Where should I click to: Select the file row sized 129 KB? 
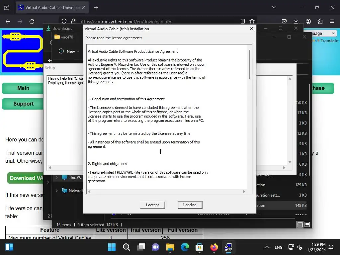[x=282, y=185]
